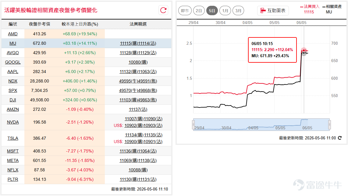Open the MSFT symbol link
Image resolution: width=348 pixels, height=196 pixels.
[x=13, y=151]
